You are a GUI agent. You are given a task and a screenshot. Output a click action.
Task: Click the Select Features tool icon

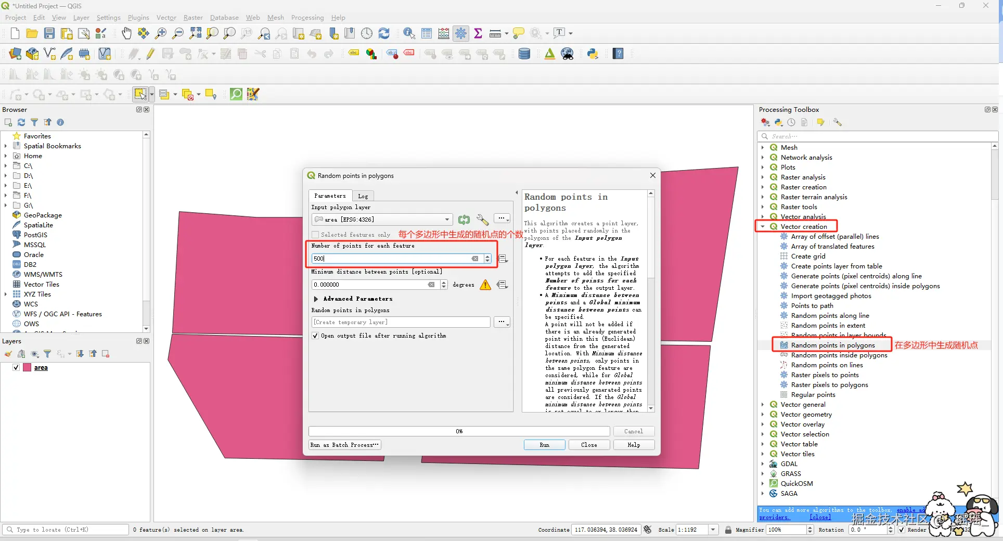coord(140,94)
